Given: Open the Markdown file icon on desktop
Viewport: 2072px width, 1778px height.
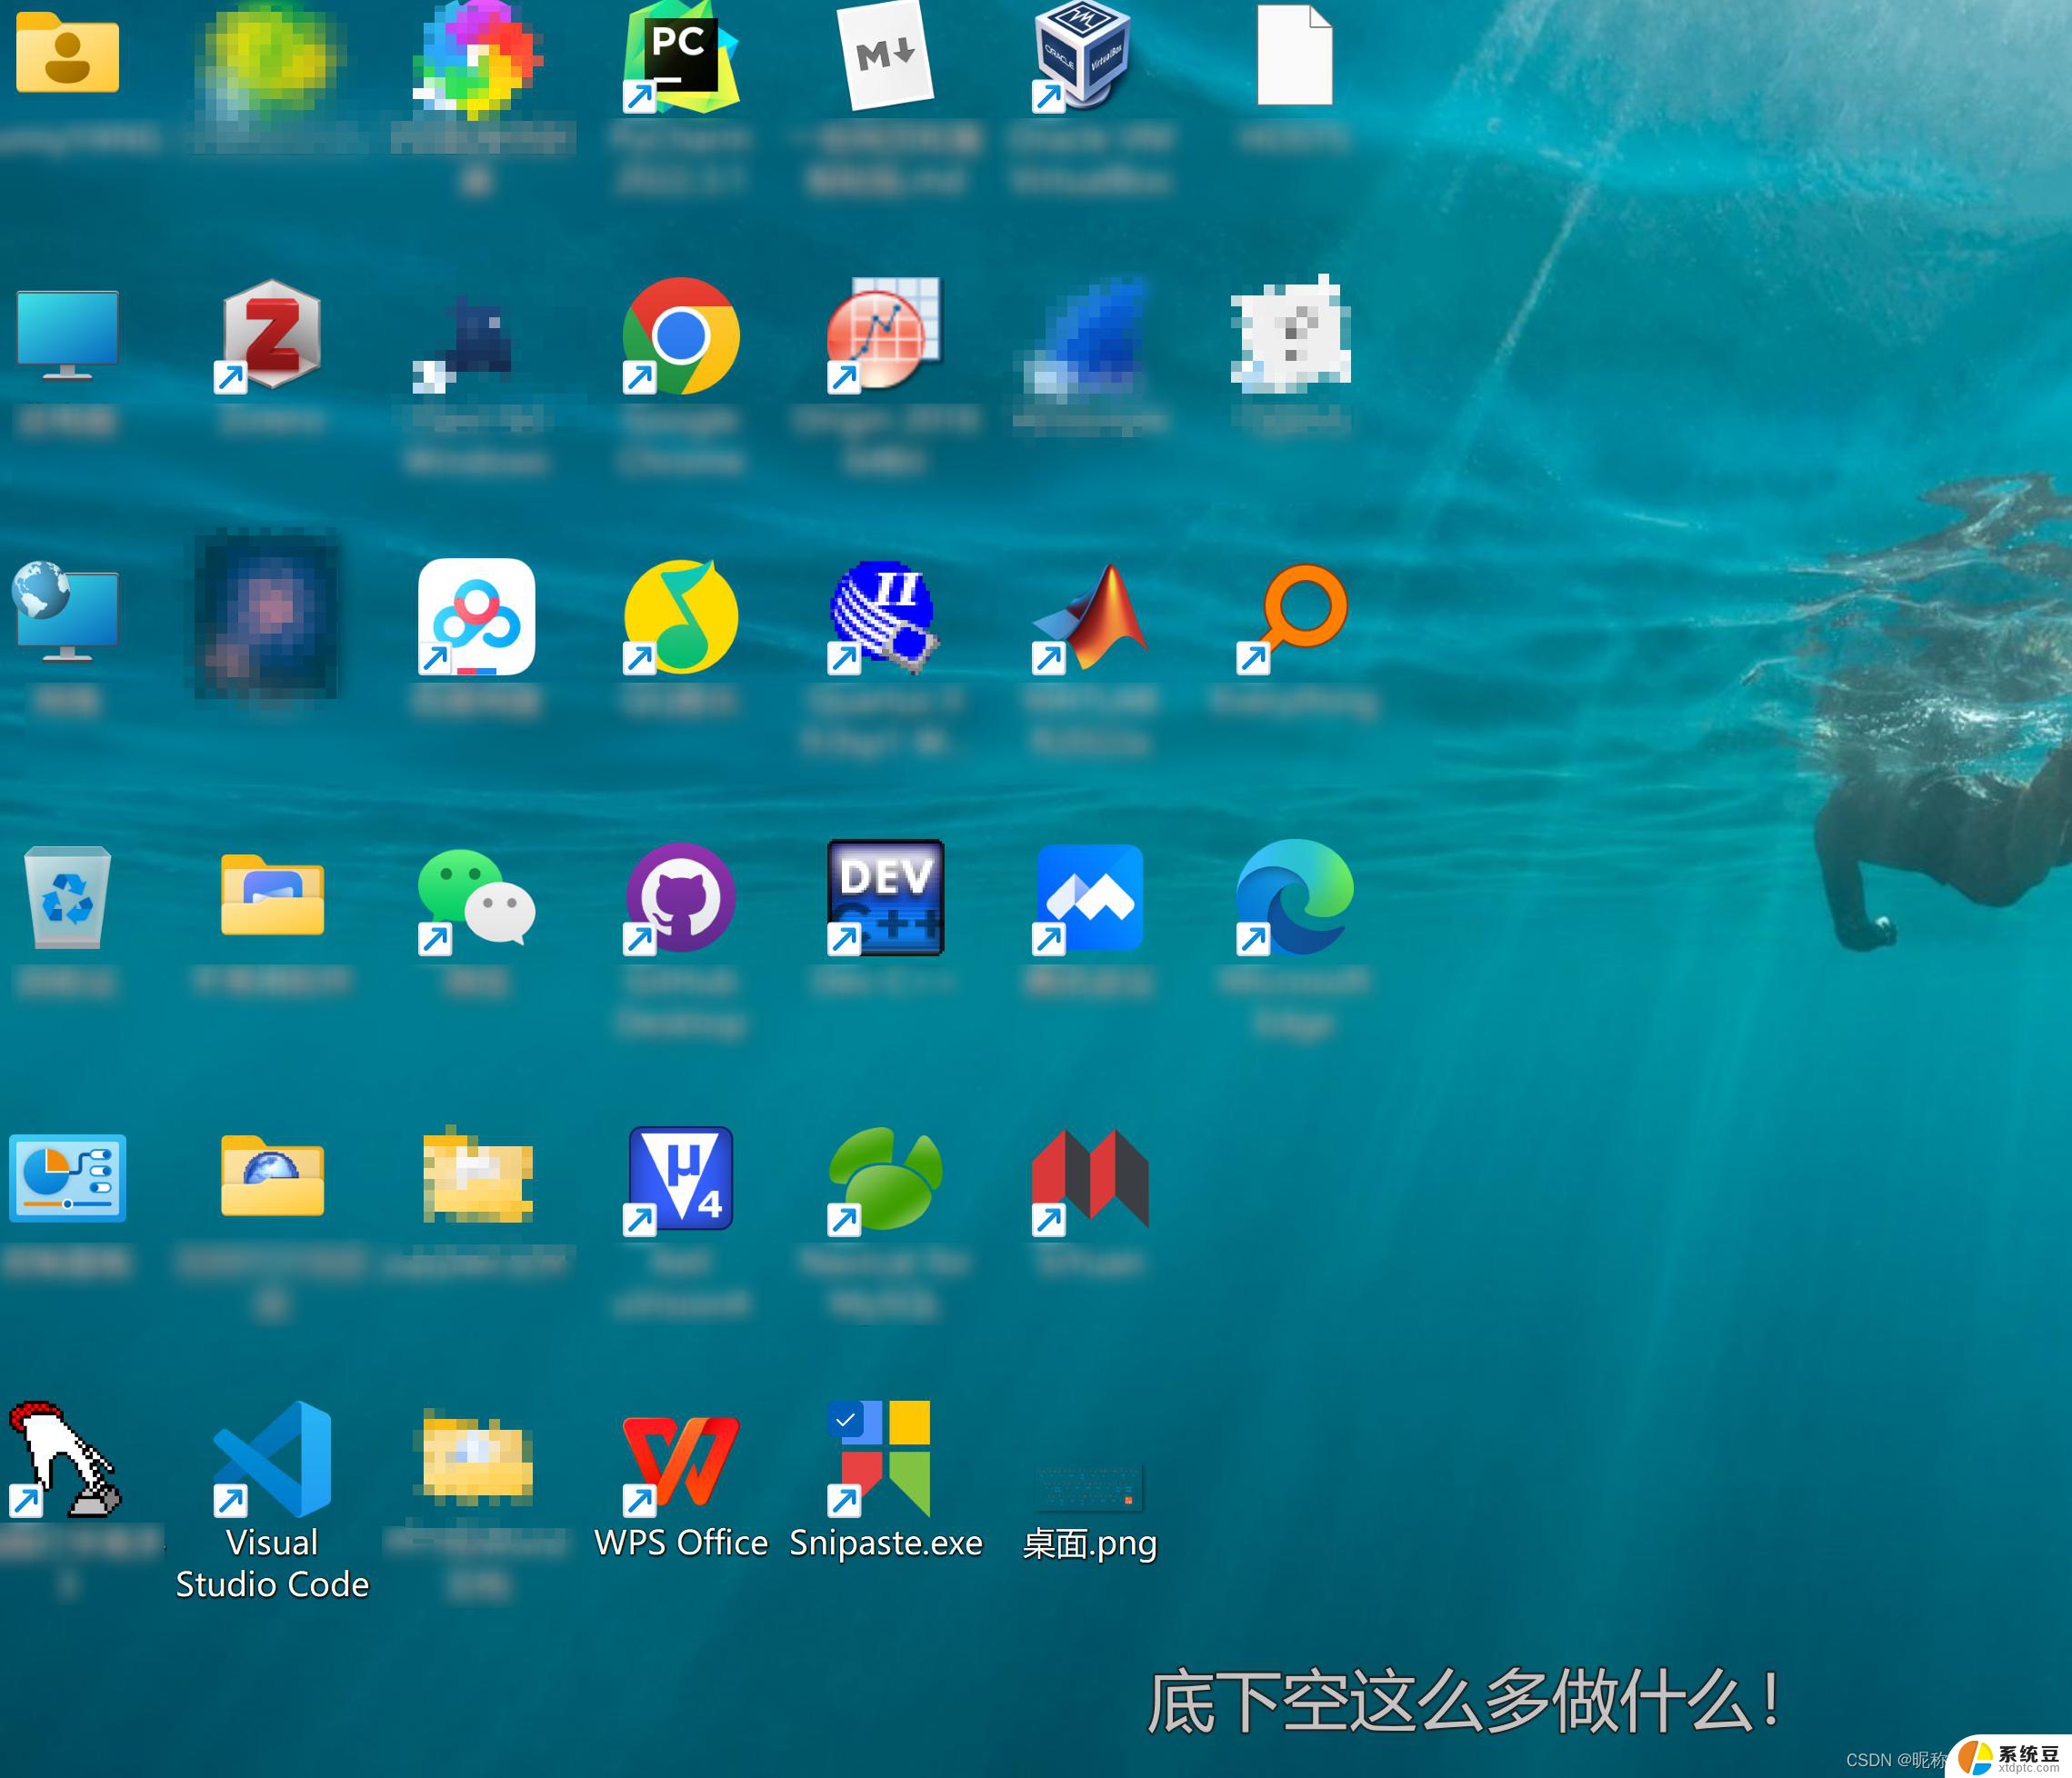Looking at the screenshot, I should point(886,56).
